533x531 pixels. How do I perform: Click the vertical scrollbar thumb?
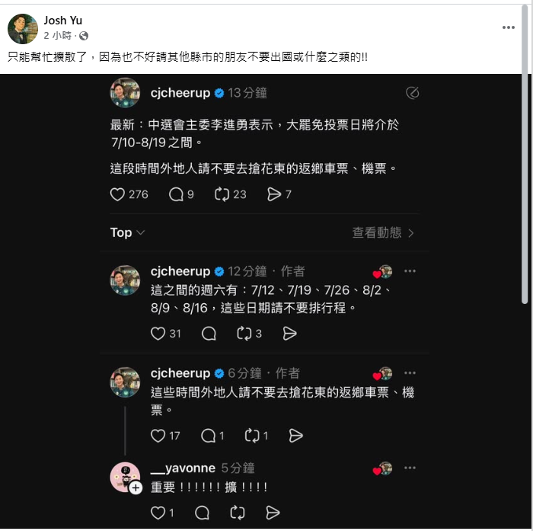coord(525,153)
